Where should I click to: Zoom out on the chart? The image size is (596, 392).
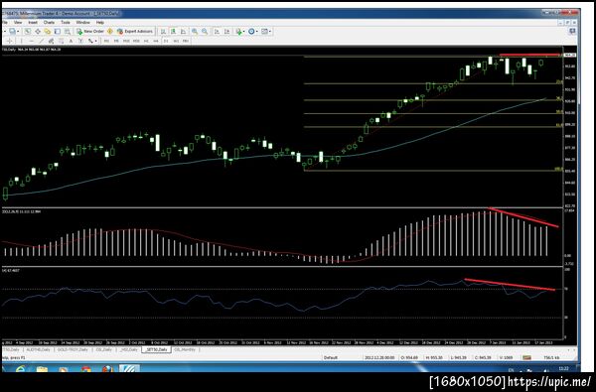click(205, 32)
